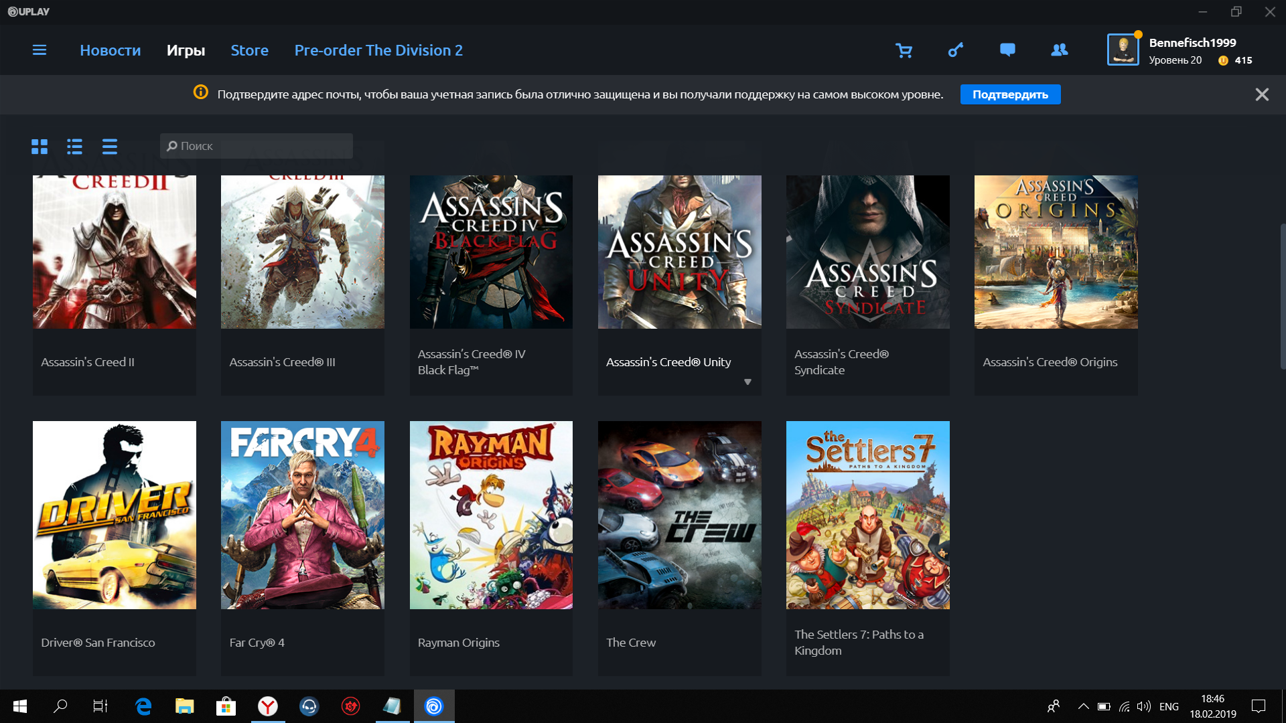
Task: Select the Игры tab
Action: (186, 50)
